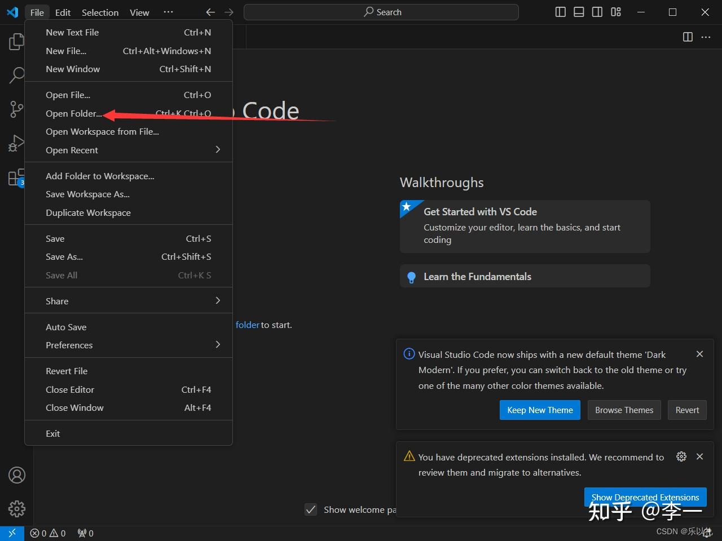
Task: Open the Extensions view icon
Action: click(17, 178)
